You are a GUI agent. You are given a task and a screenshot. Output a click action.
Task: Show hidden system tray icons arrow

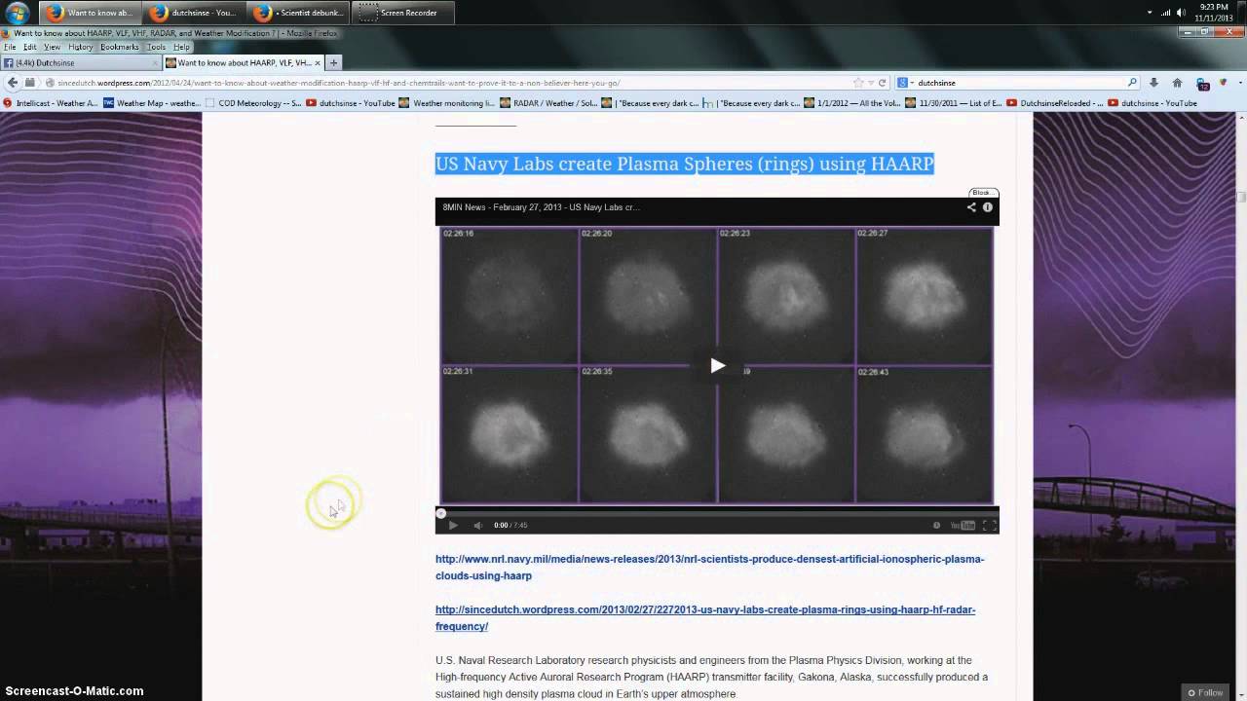1150,12
